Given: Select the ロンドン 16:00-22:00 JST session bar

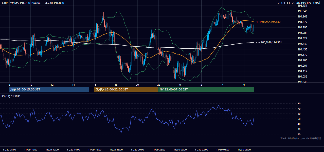Looking at the screenshot, I should pos(126,89).
